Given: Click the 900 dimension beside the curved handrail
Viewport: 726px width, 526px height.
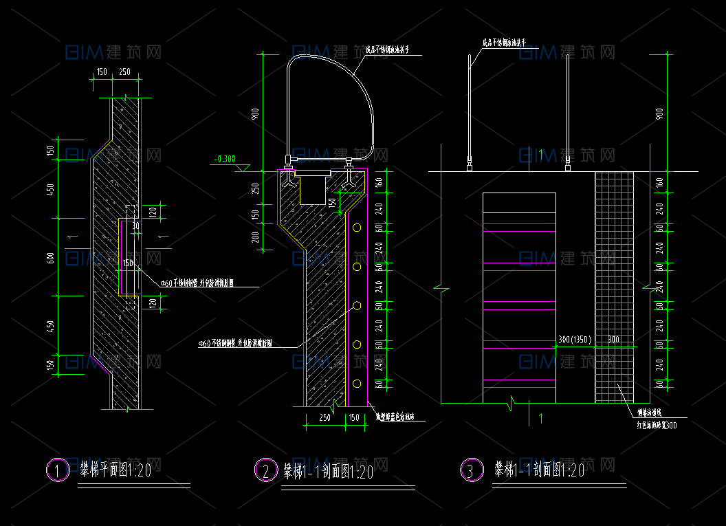Looking at the screenshot, I should pyautogui.click(x=255, y=114).
